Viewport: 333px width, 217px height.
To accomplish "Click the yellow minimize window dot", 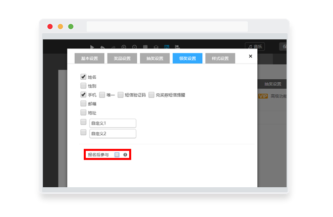I will pyautogui.click(x=61, y=27).
